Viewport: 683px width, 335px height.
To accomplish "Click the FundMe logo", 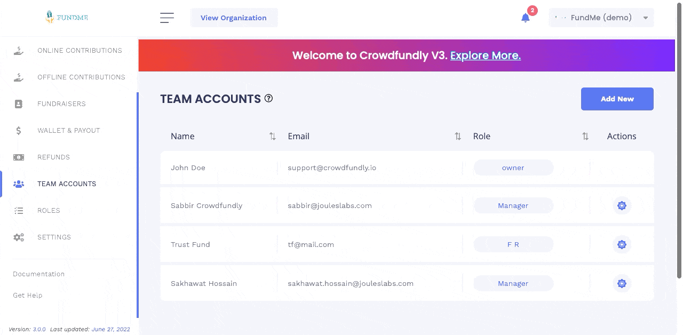I will (x=67, y=17).
